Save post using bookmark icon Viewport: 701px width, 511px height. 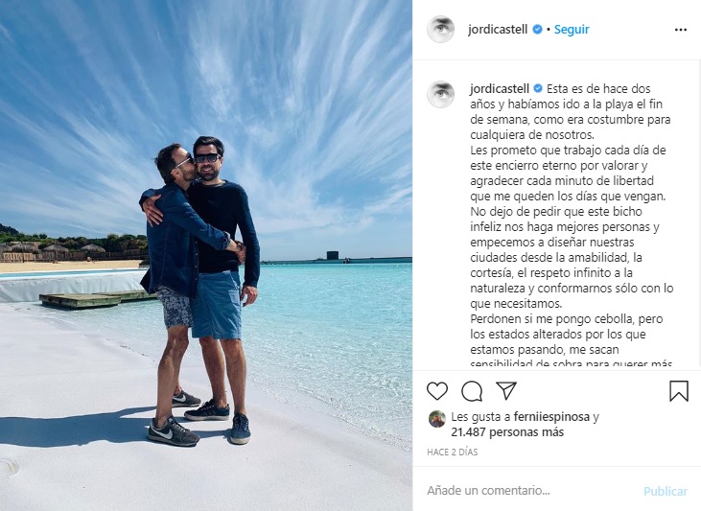tap(679, 391)
